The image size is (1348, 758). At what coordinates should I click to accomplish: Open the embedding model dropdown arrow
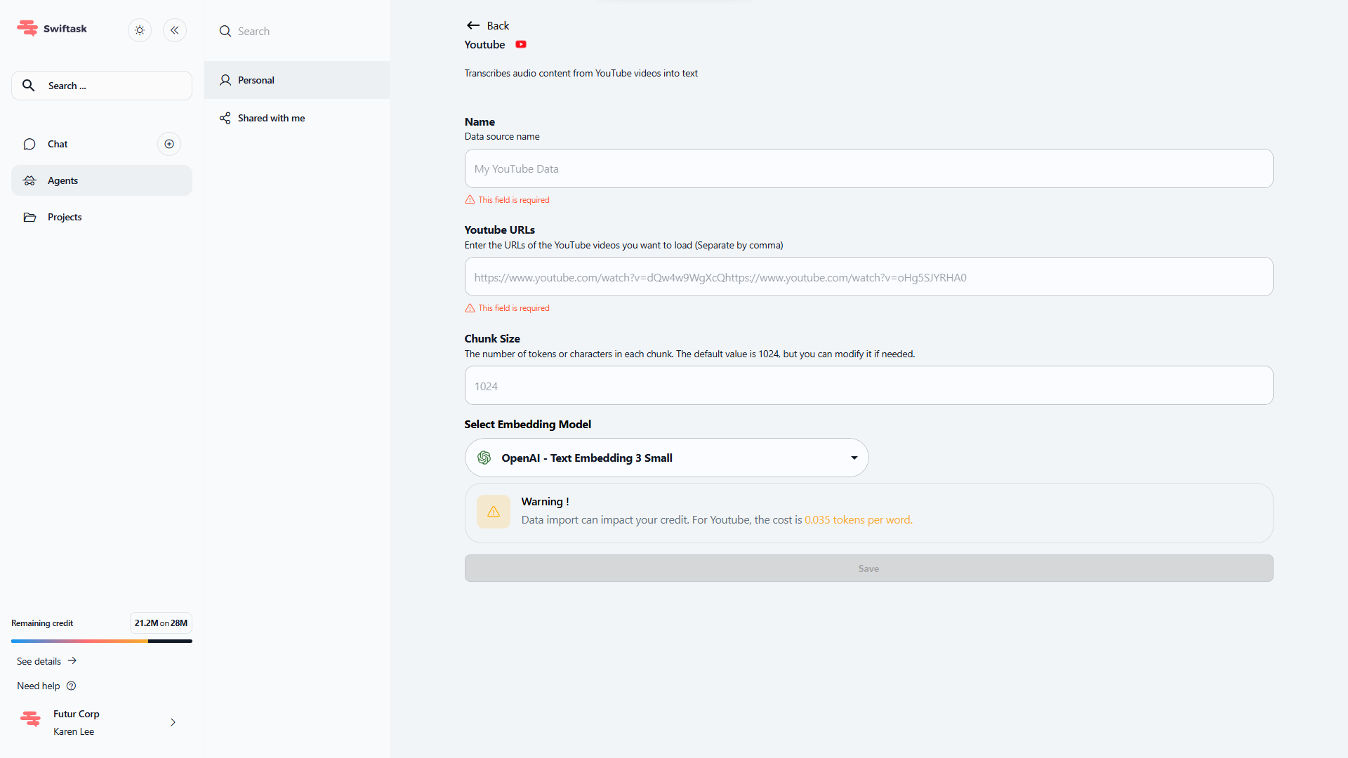[854, 458]
